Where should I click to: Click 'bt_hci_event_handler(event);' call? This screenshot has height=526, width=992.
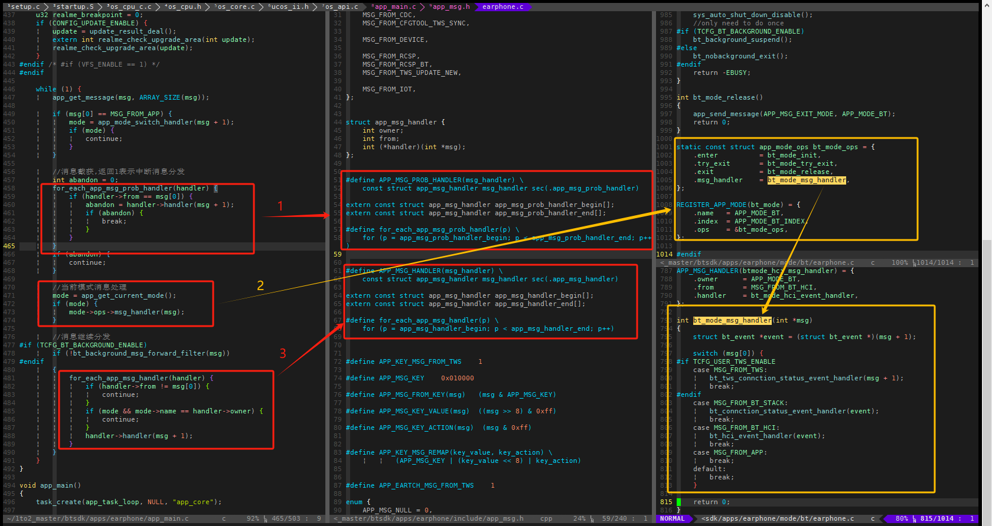767,436
